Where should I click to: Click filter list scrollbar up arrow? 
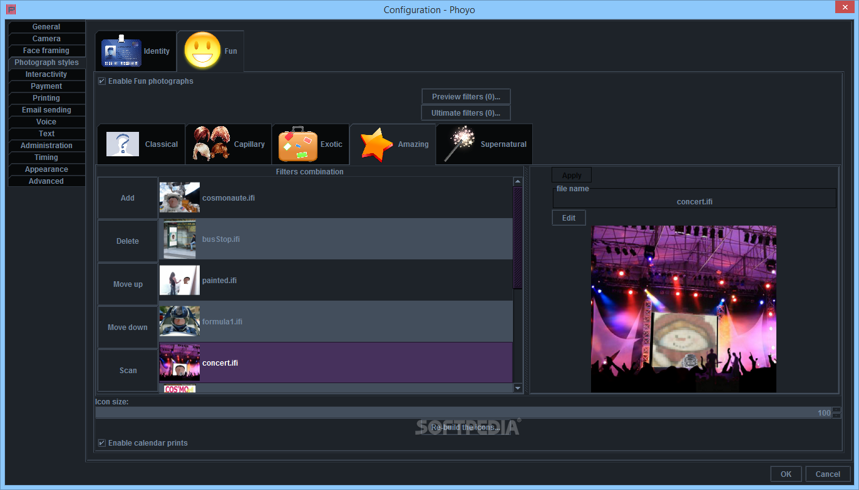pos(518,181)
